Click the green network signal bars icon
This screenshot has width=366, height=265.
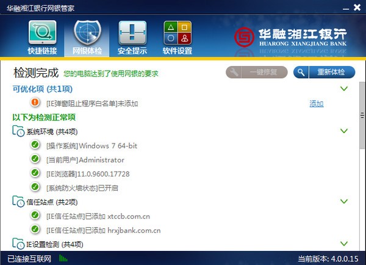[63, 258]
